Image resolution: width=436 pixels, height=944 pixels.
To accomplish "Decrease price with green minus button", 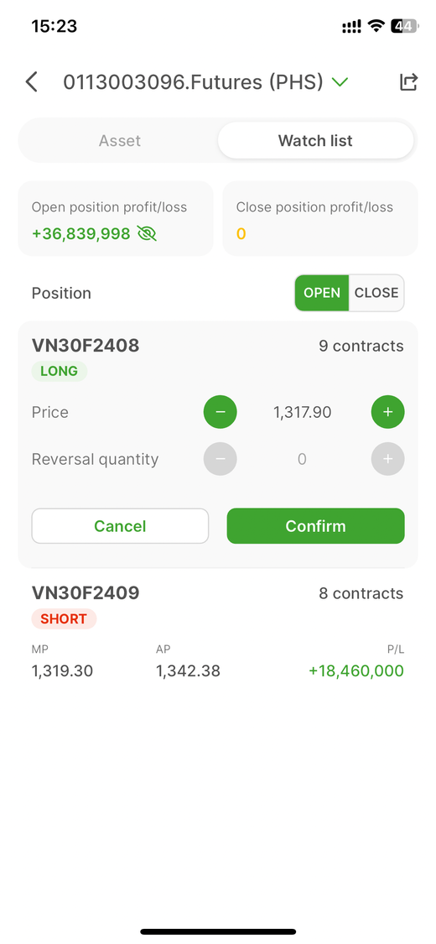I will [x=221, y=412].
